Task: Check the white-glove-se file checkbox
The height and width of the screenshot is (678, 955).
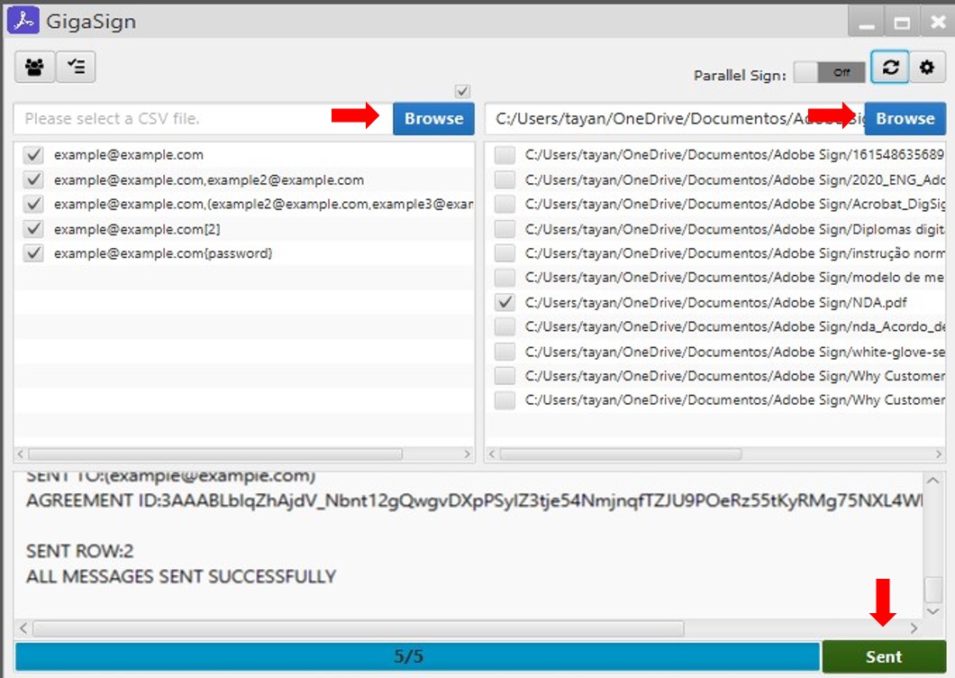Action: (x=505, y=352)
